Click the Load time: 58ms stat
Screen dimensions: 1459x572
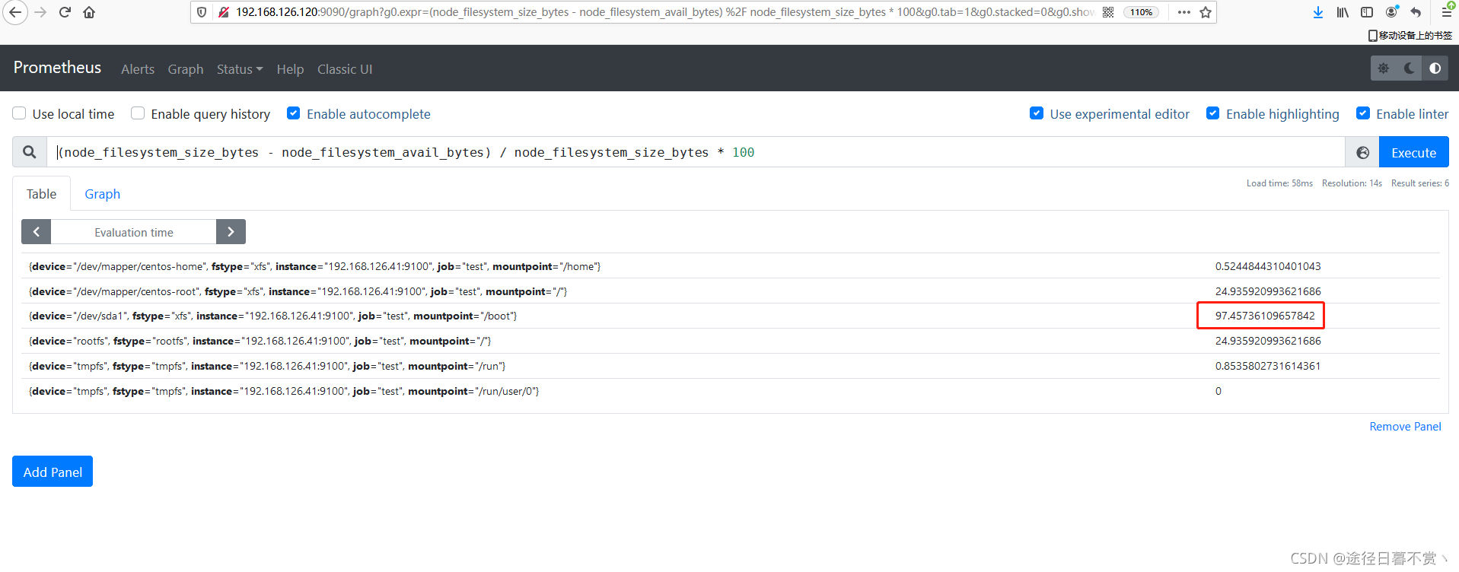tap(1279, 183)
